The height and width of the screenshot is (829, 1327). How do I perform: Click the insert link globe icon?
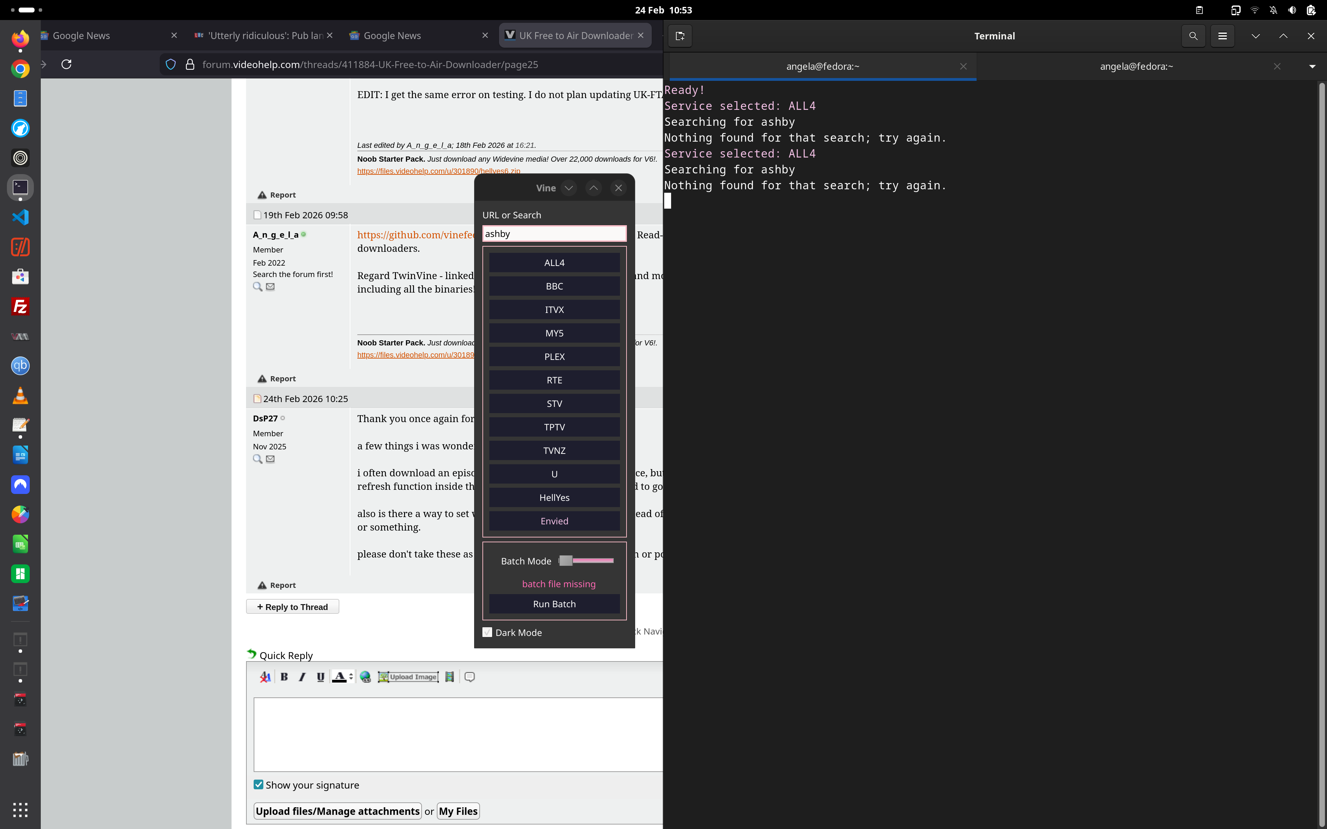tap(365, 677)
